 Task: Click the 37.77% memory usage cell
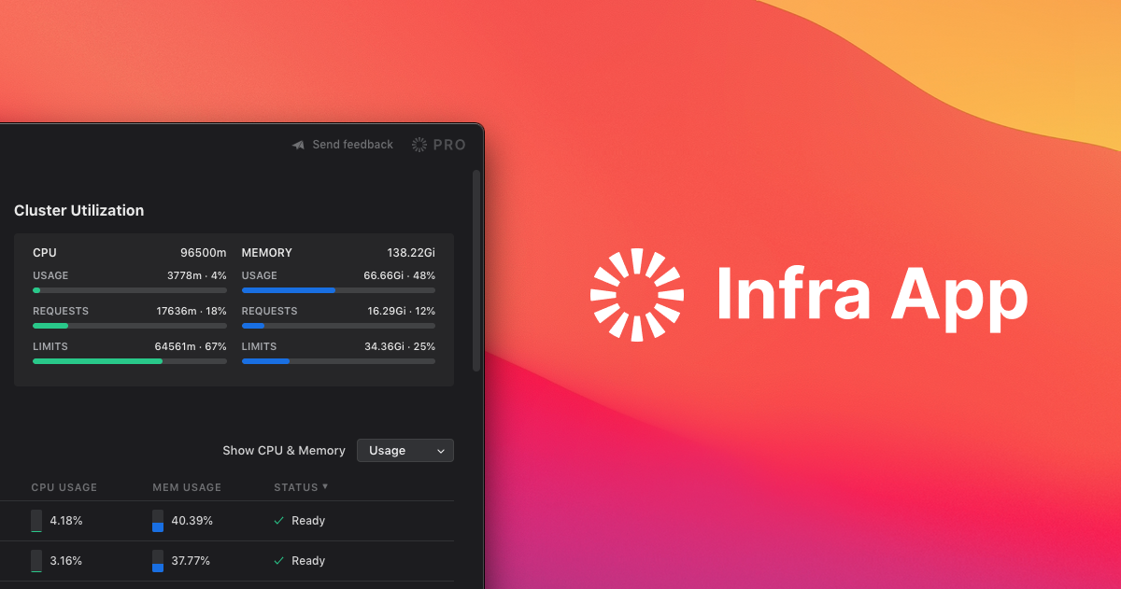pyautogui.click(x=191, y=561)
